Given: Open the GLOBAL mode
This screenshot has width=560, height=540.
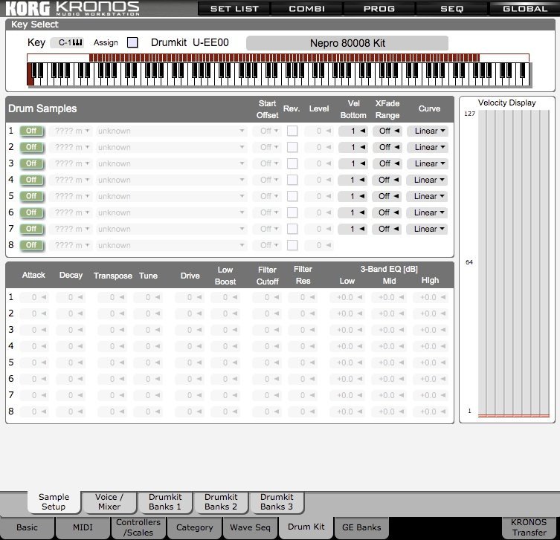Looking at the screenshot, I should point(524,9).
